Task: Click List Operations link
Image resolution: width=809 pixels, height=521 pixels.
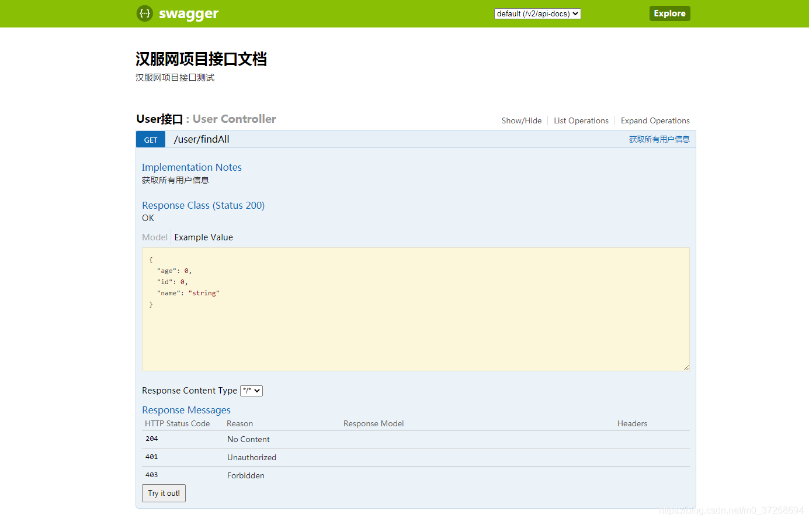Action: point(581,120)
